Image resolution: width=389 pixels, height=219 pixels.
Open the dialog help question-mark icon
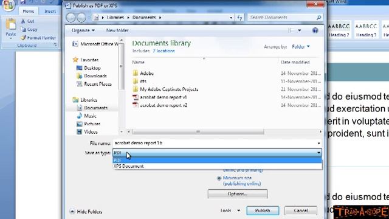pyautogui.click(x=315, y=30)
